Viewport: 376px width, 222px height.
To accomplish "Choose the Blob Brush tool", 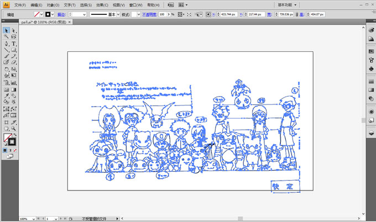I will coord(6,62).
